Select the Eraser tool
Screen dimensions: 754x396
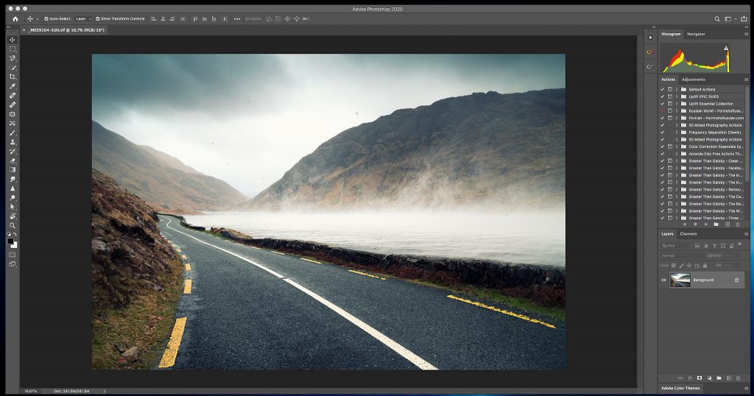(13, 160)
